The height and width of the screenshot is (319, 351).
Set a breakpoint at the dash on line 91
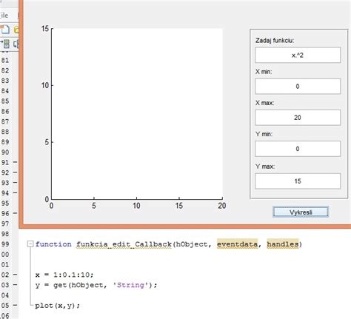(15, 162)
